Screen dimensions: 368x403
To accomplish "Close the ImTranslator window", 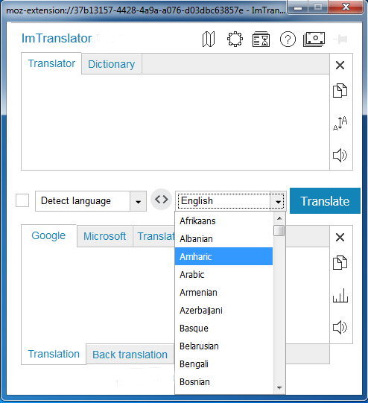I will coord(346,7).
